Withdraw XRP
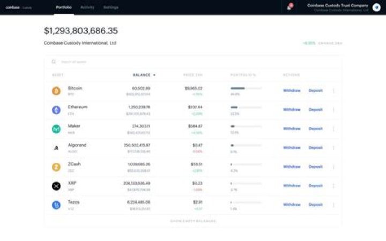386x241 pixels. click(292, 185)
